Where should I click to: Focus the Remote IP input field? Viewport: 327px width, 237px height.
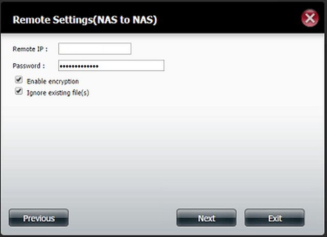pos(95,49)
